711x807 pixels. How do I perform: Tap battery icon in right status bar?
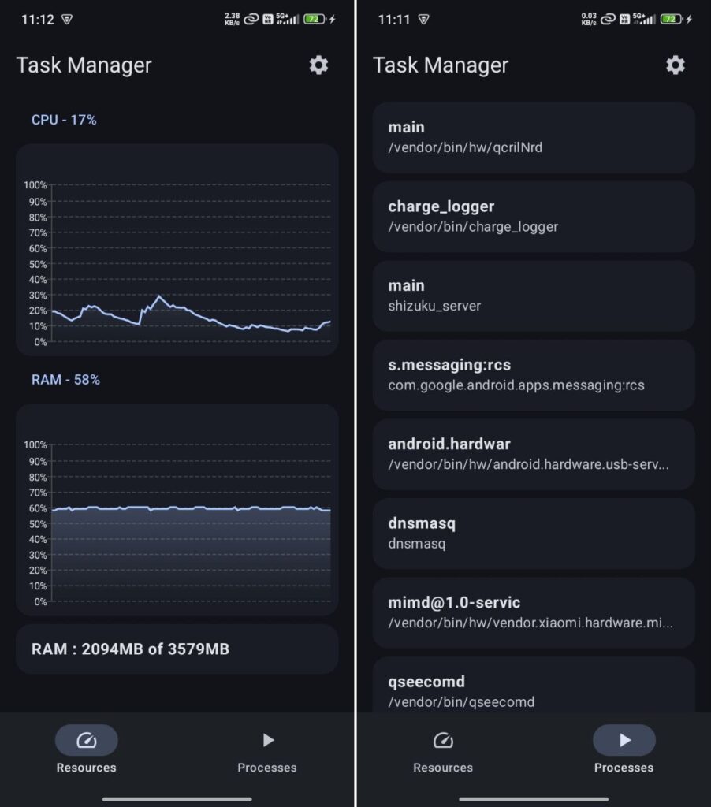pos(672,19)
